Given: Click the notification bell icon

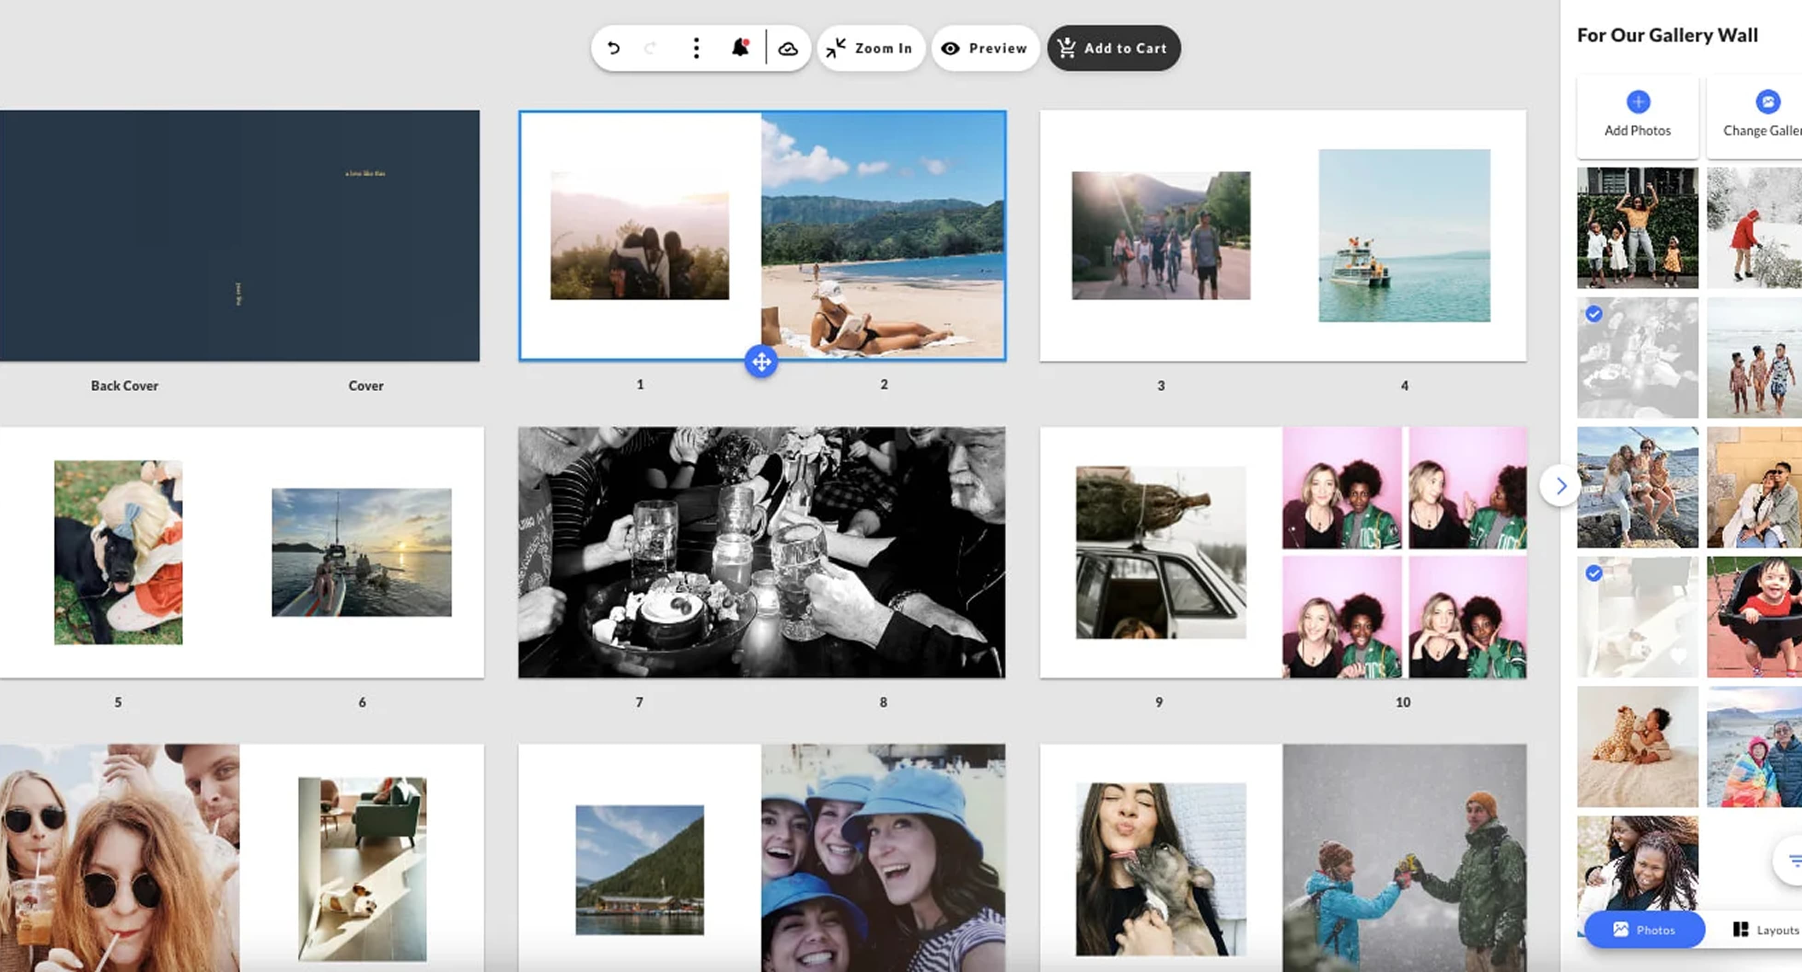Looking at the screenshot, I should (x=740, y=47).
